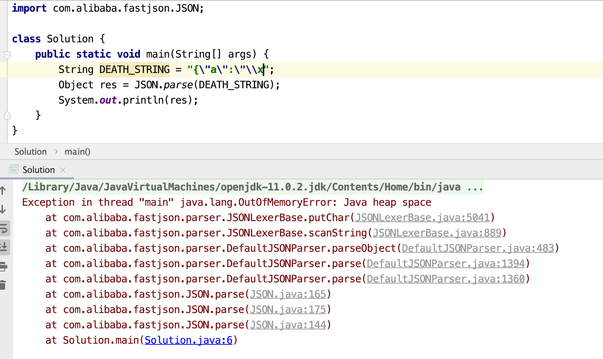This screenshot has height=359, width=603.
Task: Open the Solution.java:6 stack trace link
Action: (x=189, y=340)
